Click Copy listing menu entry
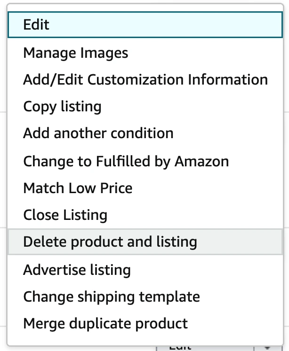 (62, 106)
